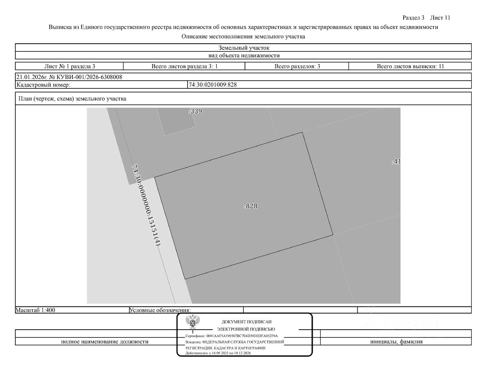Click the "вид объекта недвижимости" row

pos(243,55)
